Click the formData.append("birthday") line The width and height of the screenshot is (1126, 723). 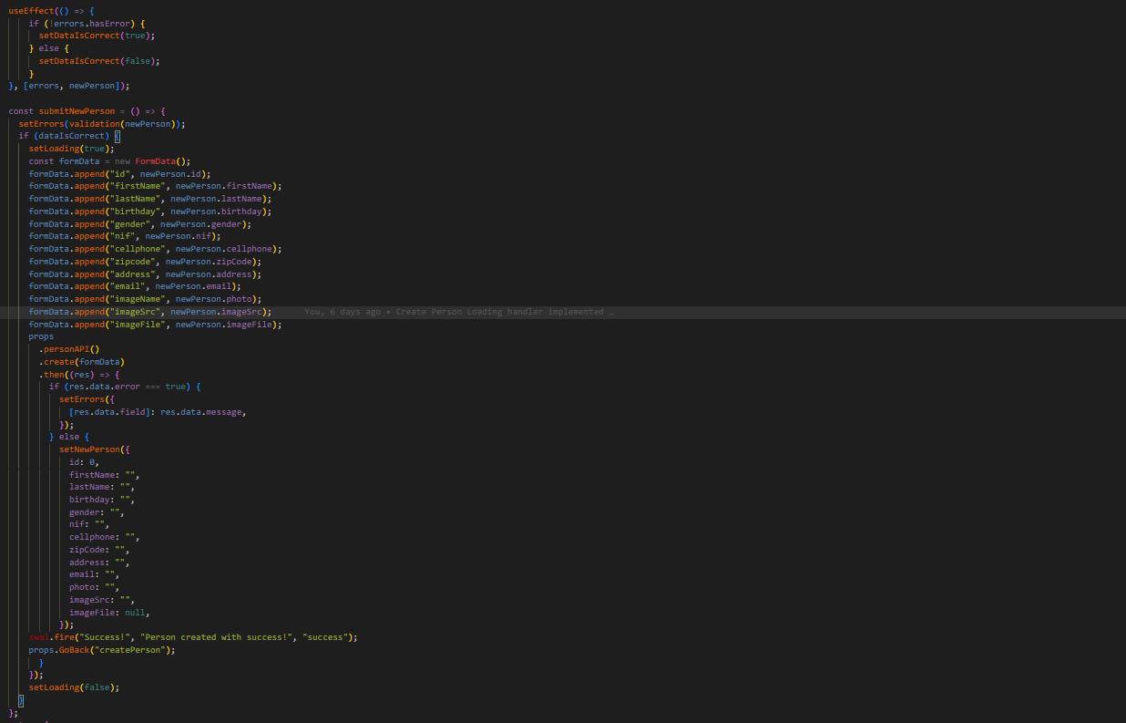[x=150, y=212]
